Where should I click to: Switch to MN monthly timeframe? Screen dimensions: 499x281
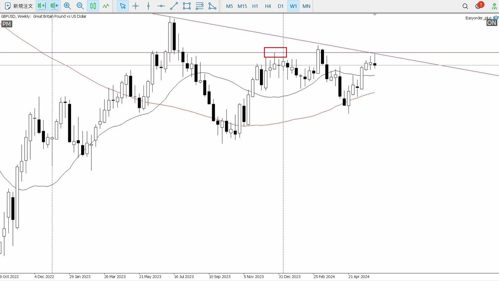[x=306, y=6]
